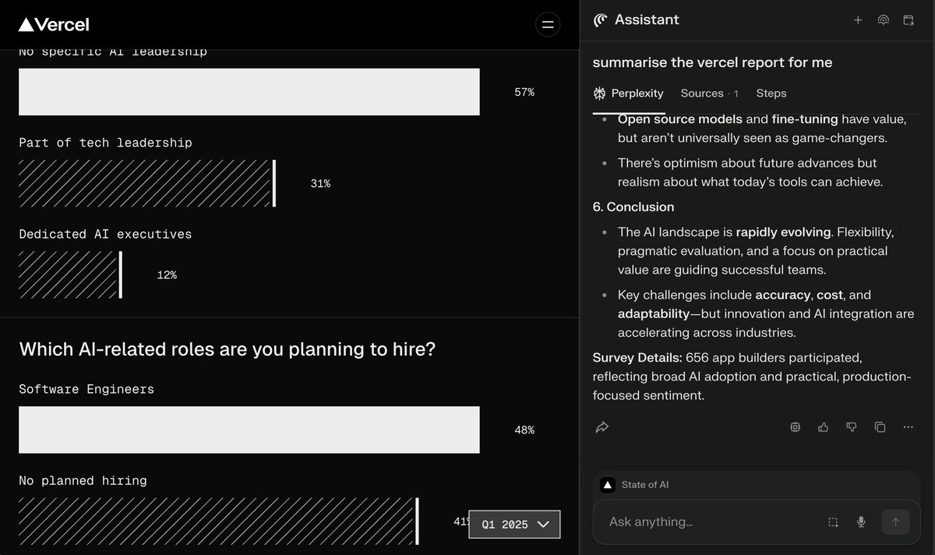Give the answer a thumbs down
This screenshot has width=935, height=555.
click(x=852, y=427)
